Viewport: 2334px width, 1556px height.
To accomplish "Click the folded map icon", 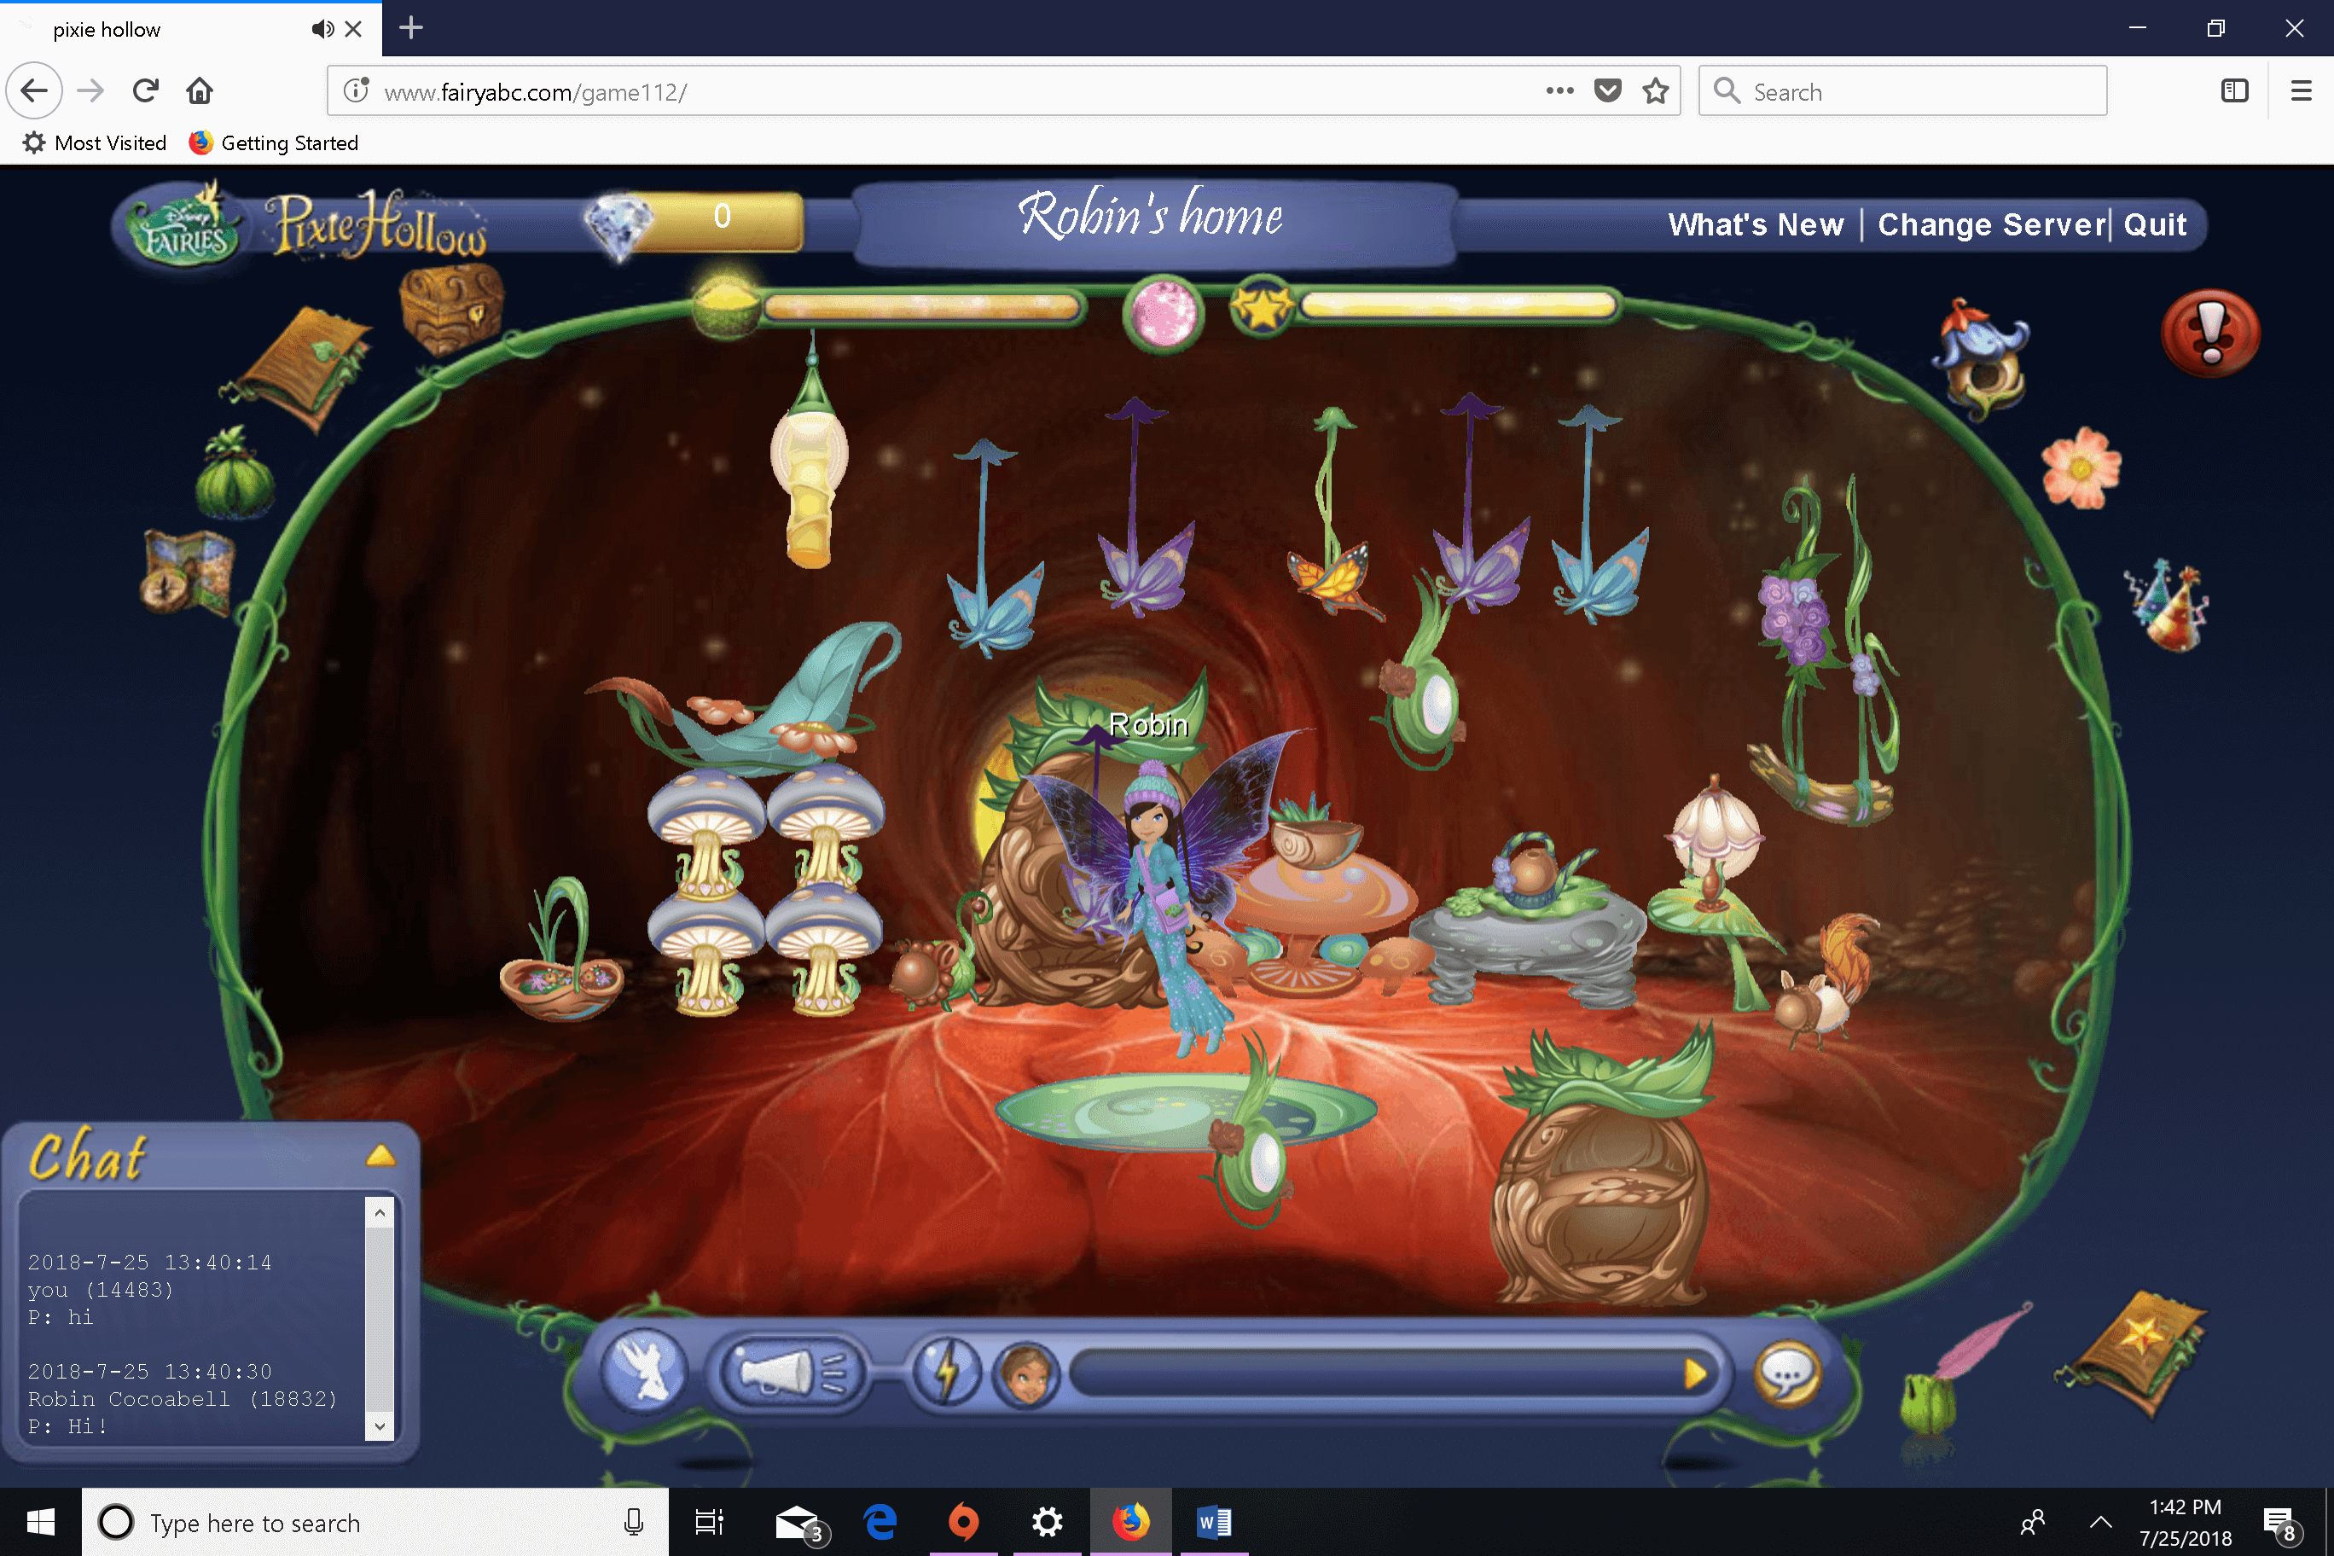I will point(188,572).
